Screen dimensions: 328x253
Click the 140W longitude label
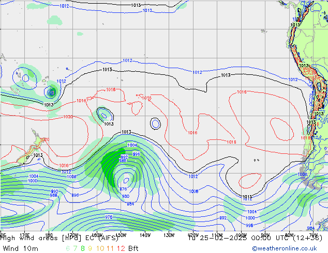coord(145,235)
